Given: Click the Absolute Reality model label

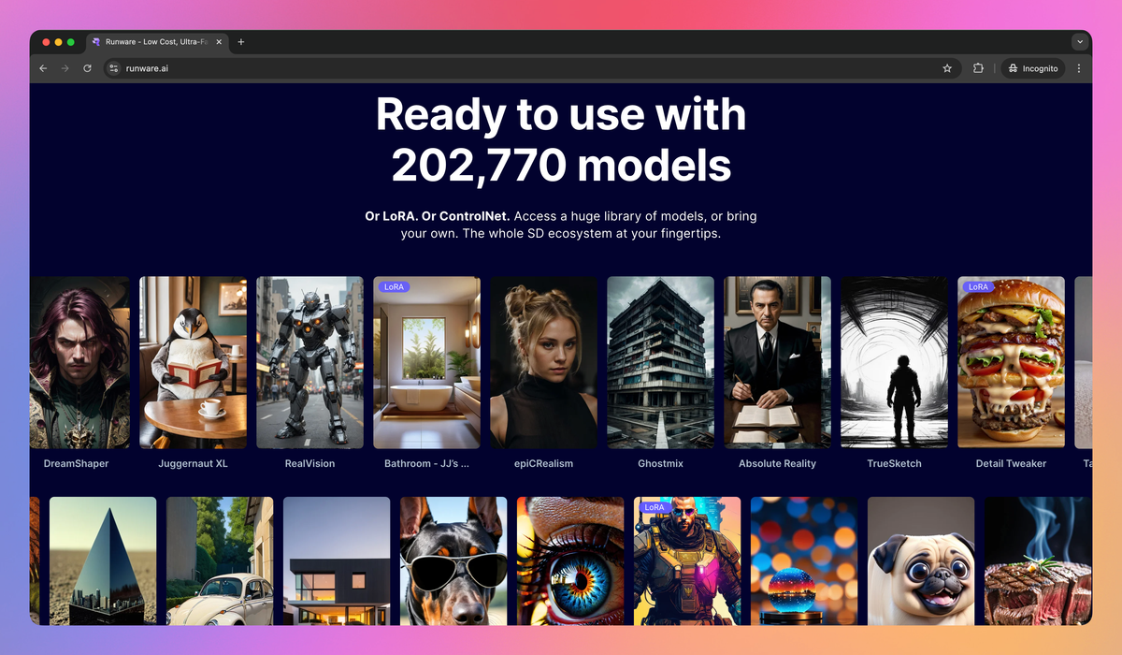Looking at the screenshot, I should click(777, 463).
